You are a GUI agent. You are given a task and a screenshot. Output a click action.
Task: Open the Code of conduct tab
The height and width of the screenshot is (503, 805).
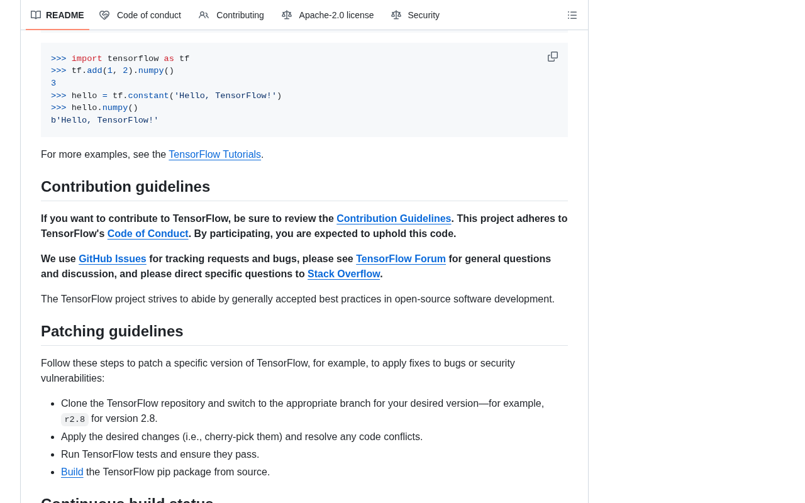coord(140,15)
